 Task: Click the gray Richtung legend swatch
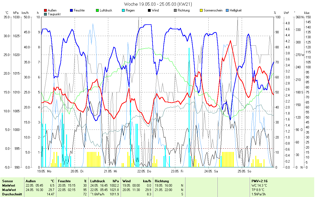click(x=175, y=11)
